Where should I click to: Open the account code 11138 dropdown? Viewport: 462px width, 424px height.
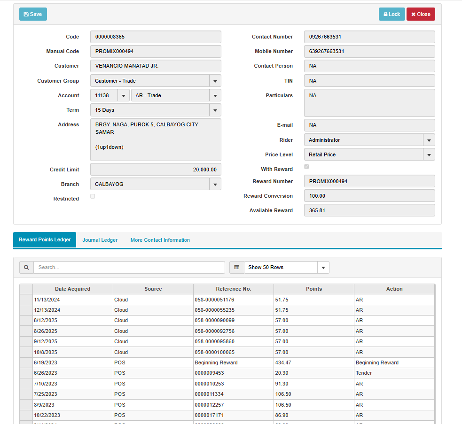pyautogui.click(x=123, y=95)
